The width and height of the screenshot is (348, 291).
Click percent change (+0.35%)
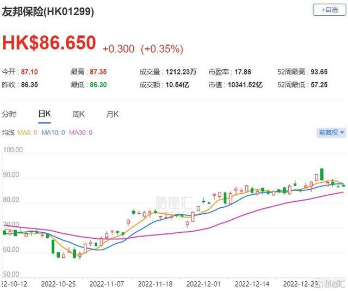[x=162, y=49]
